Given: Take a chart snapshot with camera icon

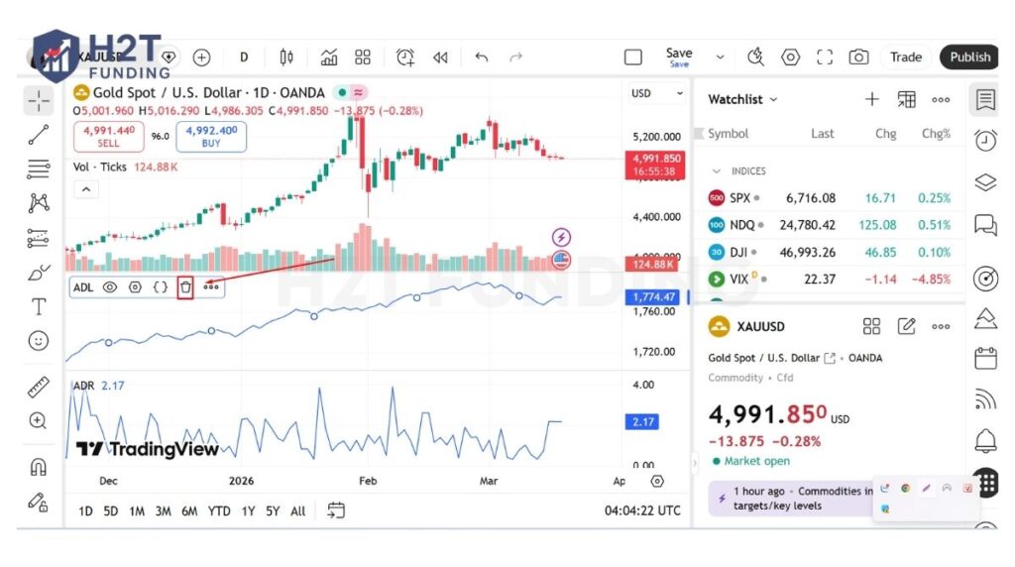Looking at the screenshot, I should [x=858, y=57].
